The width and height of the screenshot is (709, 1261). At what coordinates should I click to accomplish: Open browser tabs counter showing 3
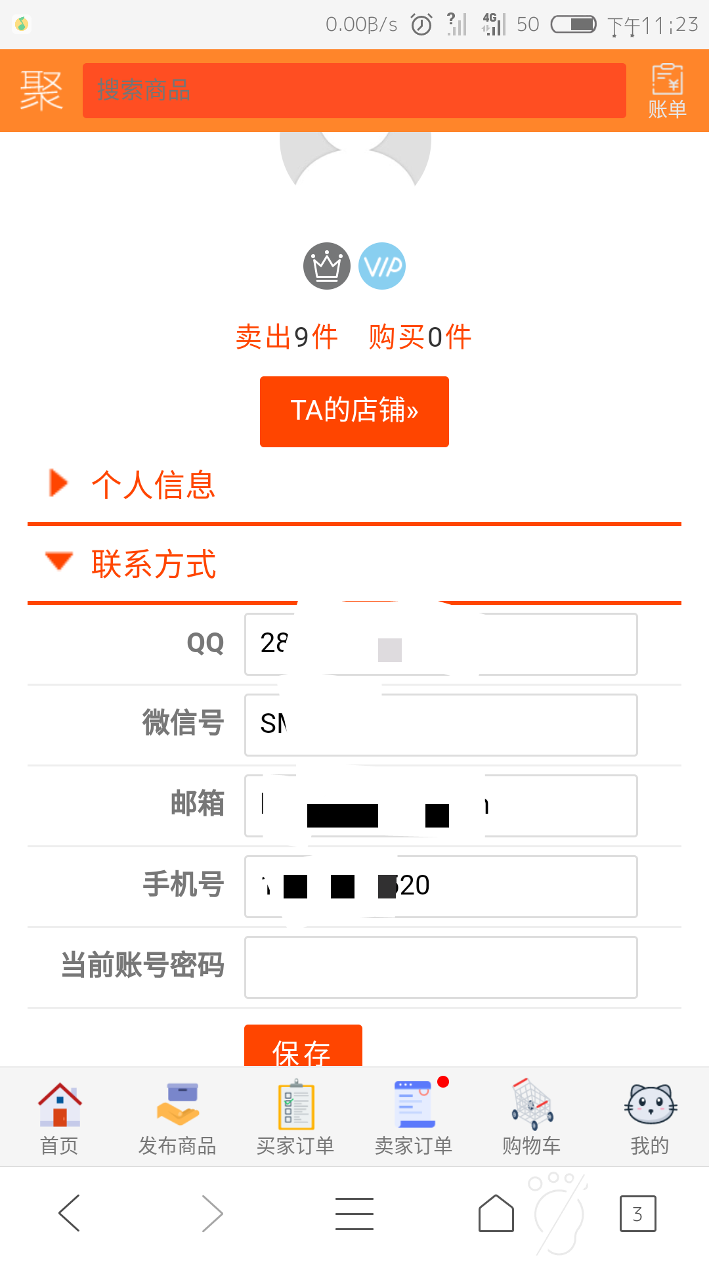pyautogui.click(x=637, y=1214)
